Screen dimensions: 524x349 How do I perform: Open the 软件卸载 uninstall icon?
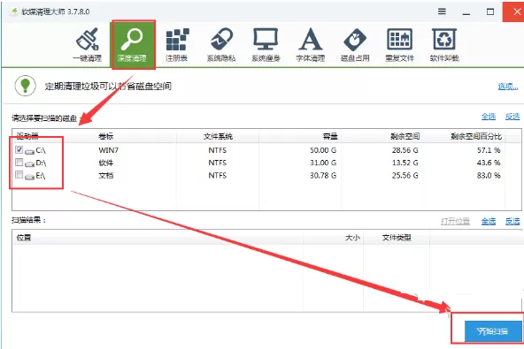[444, 45]
